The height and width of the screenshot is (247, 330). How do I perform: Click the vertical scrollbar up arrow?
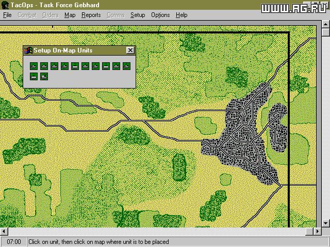(326, 24)
